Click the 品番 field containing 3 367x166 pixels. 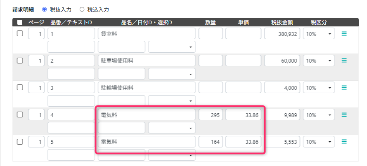tap(71, 88)
